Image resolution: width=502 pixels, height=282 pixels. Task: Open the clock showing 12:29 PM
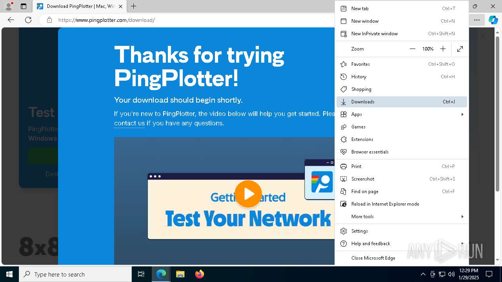[x=468, y=274]
